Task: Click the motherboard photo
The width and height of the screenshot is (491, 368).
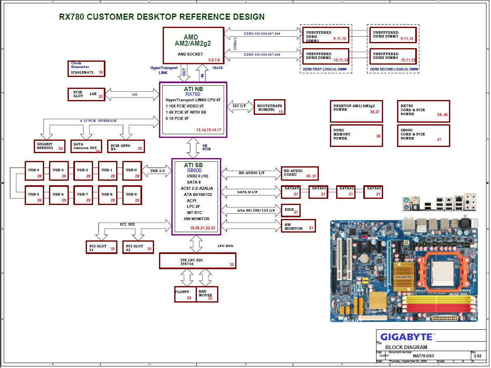Action: pos(404,270)
